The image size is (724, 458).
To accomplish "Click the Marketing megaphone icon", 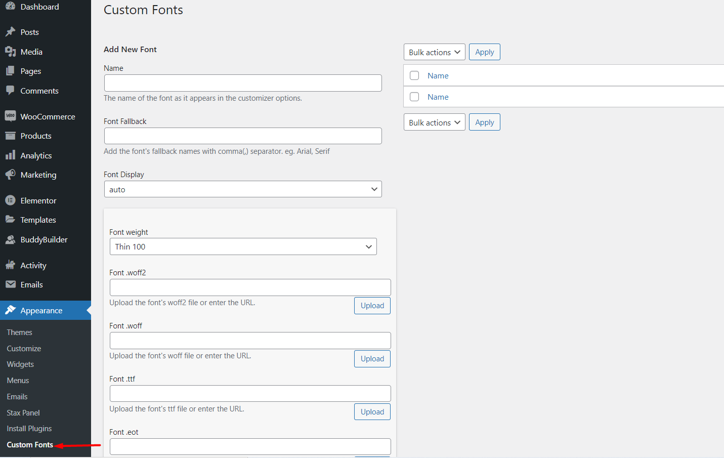I will click(x=10, y=175).
